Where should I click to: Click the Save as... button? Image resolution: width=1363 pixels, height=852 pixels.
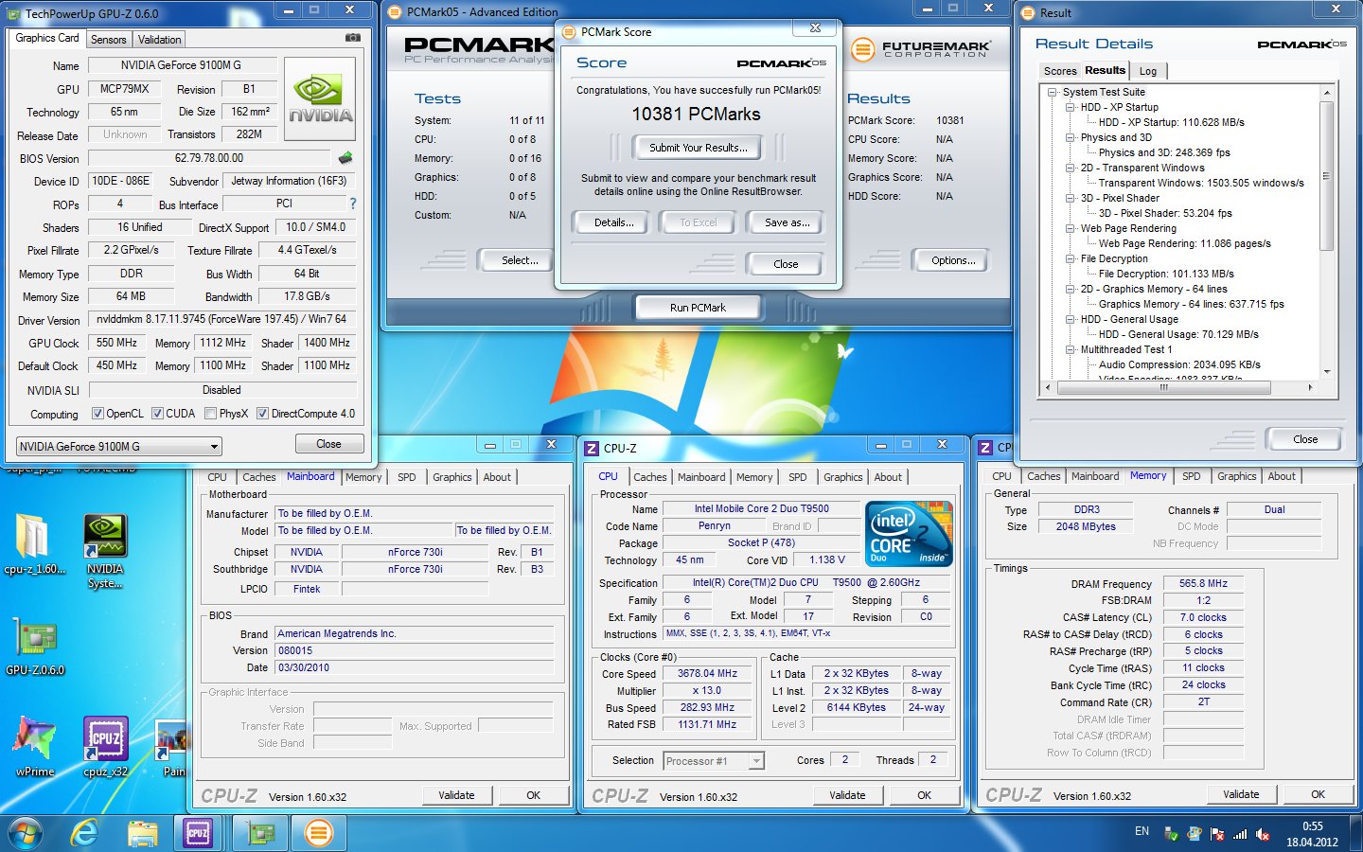(788, 222)
